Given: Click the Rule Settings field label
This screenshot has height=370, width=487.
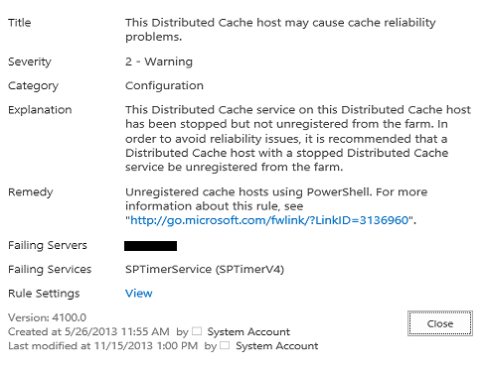Looking at the screenshot, I should [44, 294].
